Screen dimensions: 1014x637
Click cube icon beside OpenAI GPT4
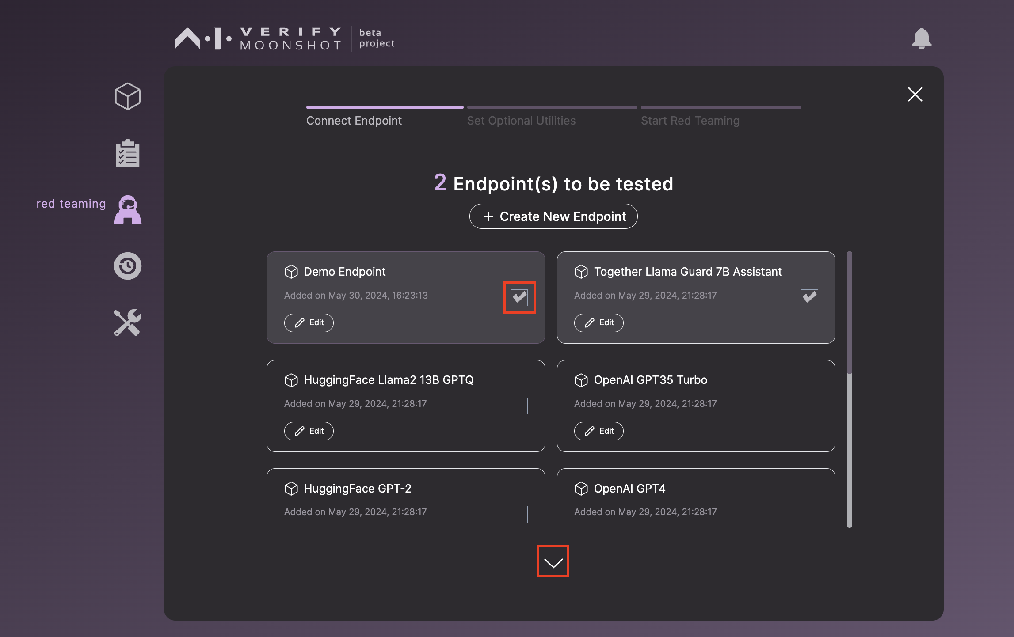coord(581,489)
